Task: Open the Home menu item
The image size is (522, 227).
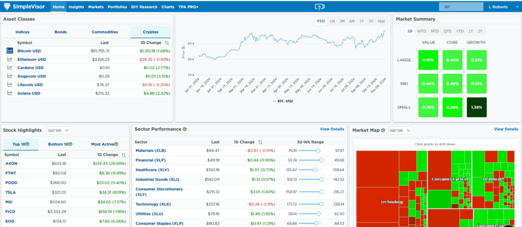Action: [x=59, y=7]
